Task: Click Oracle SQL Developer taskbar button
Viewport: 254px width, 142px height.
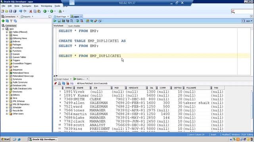Action: pyautogui.click(x=43, y=139)
